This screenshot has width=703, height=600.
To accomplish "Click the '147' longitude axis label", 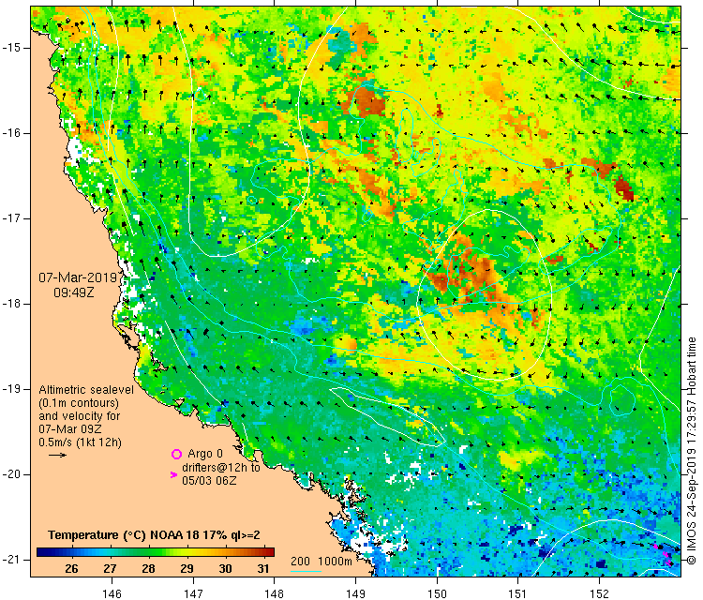I will 193,593.
